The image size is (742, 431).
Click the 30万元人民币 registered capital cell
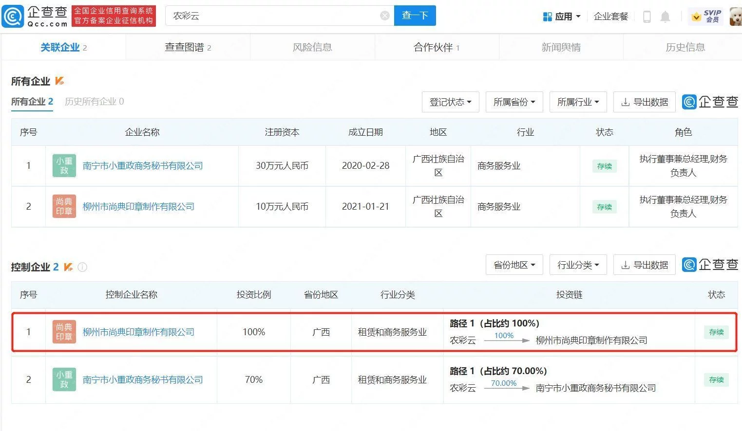pos(282,166)
